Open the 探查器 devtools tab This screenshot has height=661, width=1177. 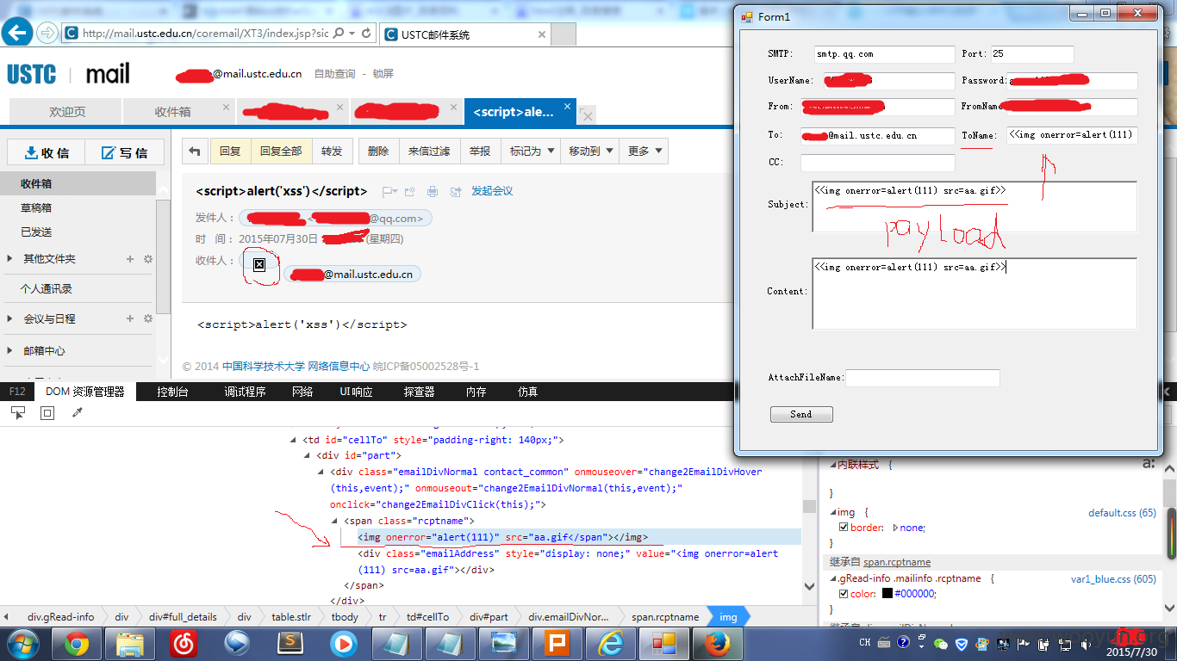[x=419, y=392]
